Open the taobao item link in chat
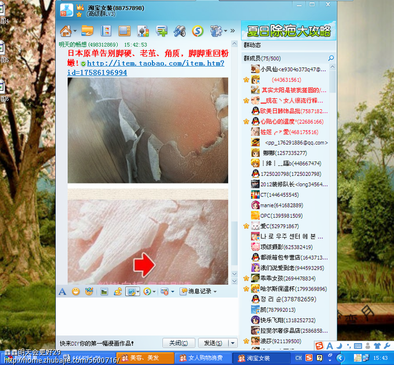 146,68
